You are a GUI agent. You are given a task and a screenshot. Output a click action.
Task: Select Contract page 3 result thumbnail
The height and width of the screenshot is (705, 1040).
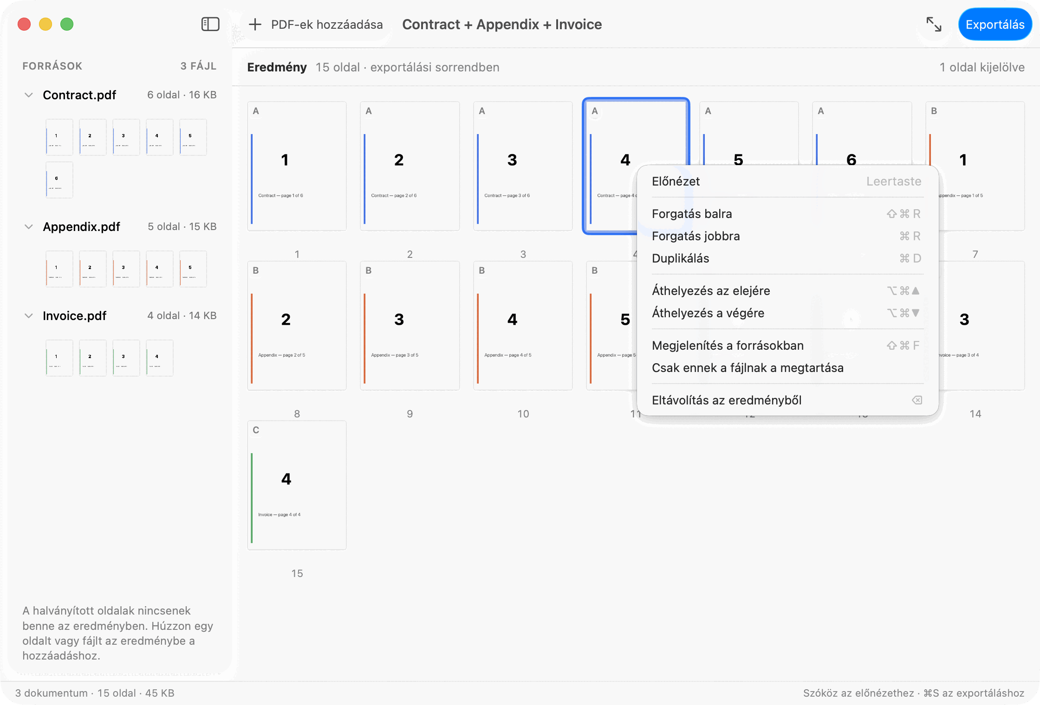523,166
